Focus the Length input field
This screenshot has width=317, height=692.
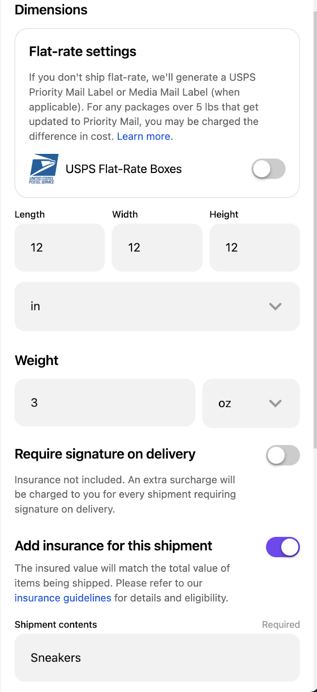pyautogui.click(x=60, y=248)
